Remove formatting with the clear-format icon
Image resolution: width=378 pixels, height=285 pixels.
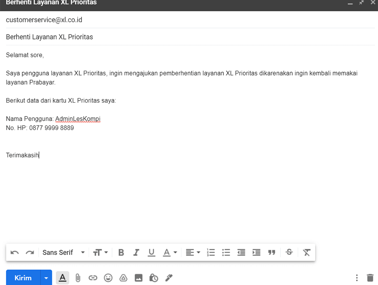tap(307, 253)
